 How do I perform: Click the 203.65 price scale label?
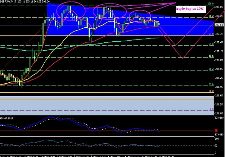coord(219,7)
